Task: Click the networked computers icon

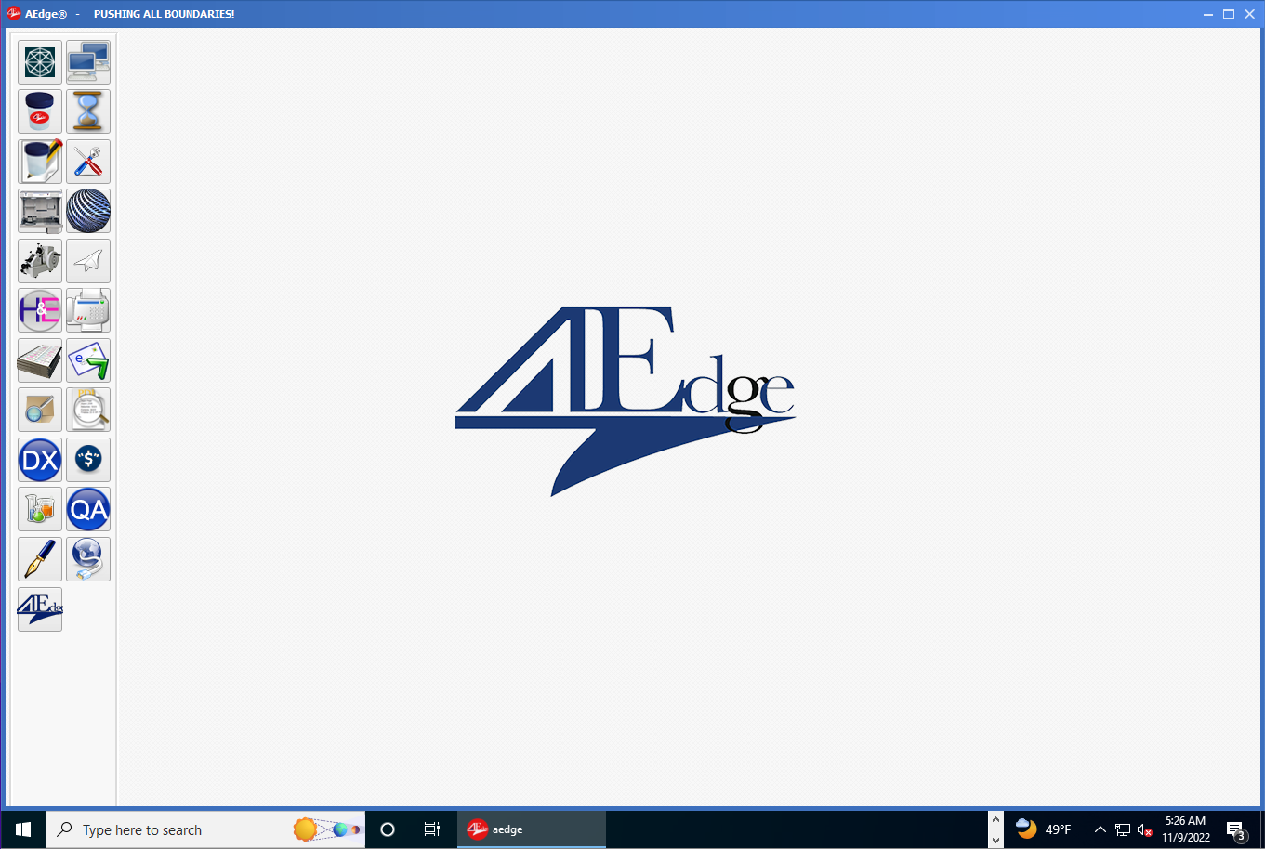Action: click(88, 62)
